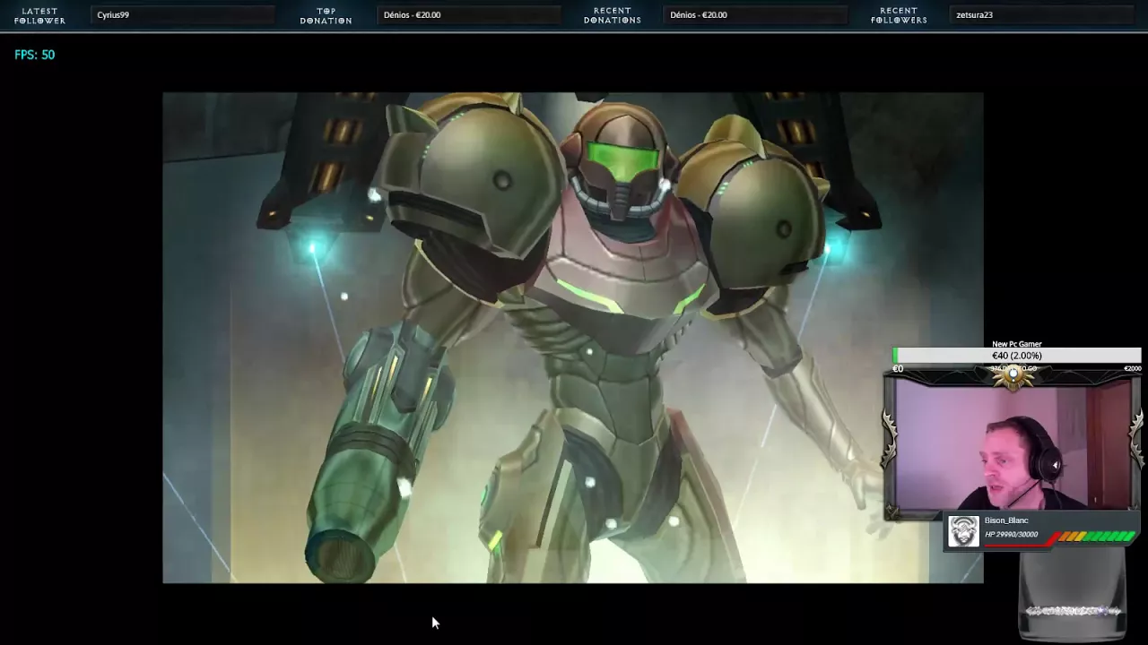Click the €40 (2.00%) donation goal bar
The image size is (1148, 645).
(x=1017, y=356)
